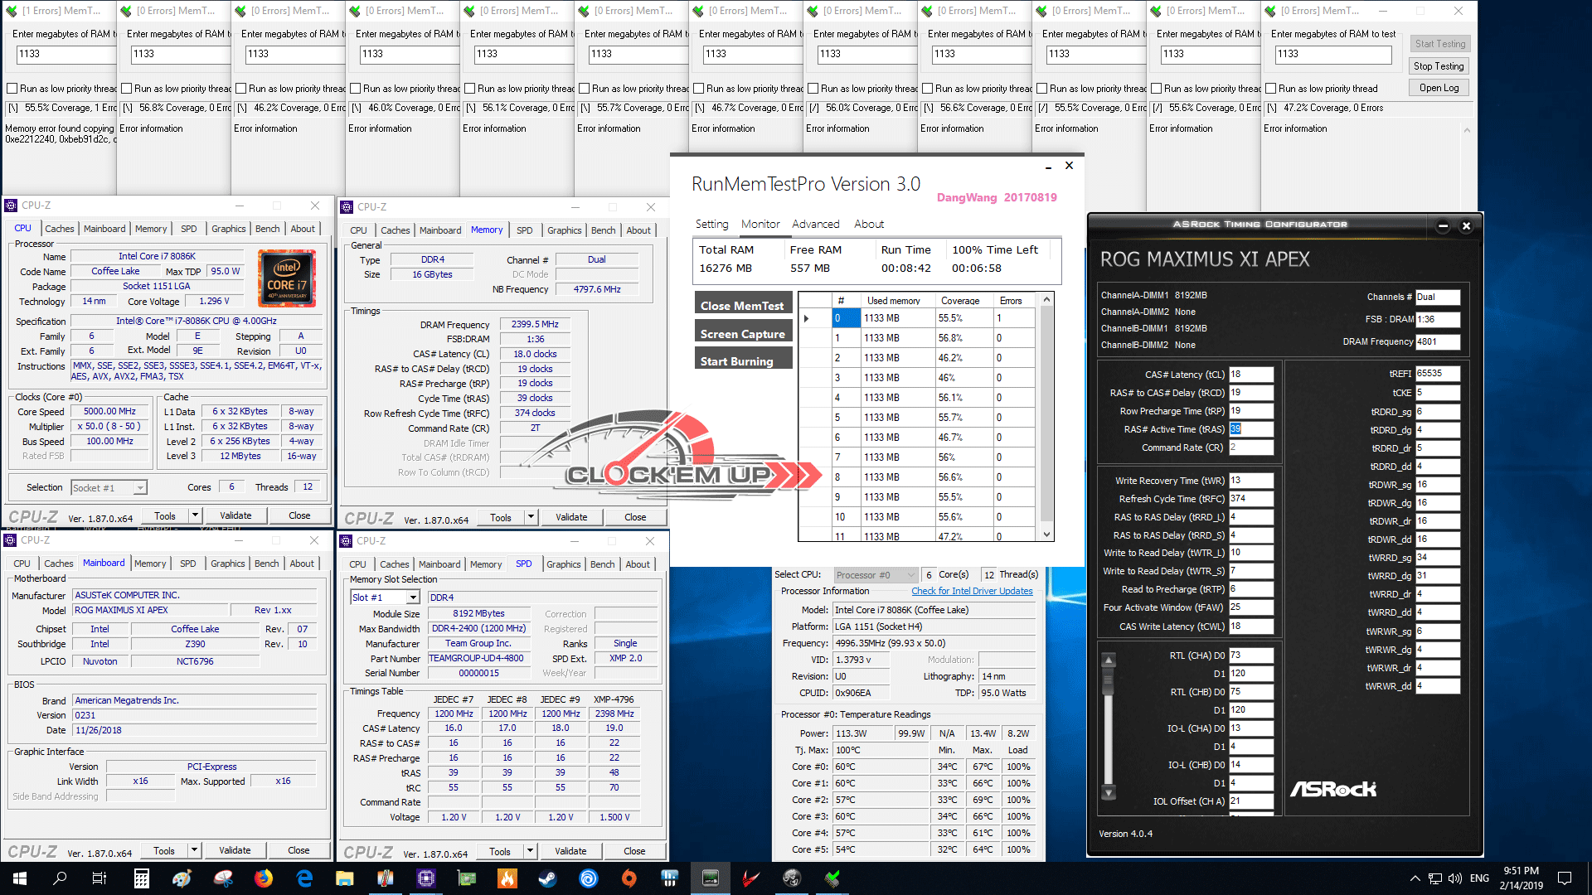
Task: Open File Explorer from the taskbar
Action: tap(345, 878)
